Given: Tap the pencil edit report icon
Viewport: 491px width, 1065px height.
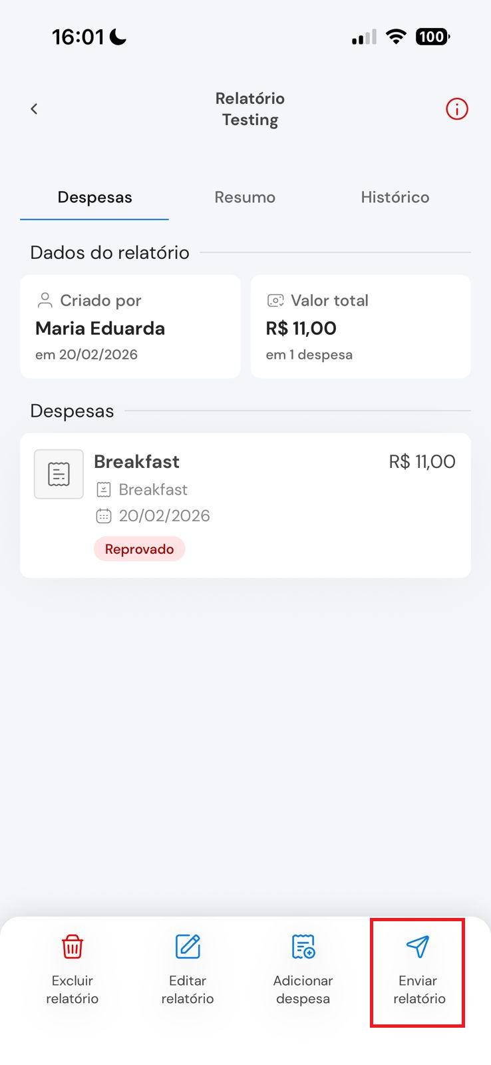Looking at the screenshot, I should coord(188,946).
